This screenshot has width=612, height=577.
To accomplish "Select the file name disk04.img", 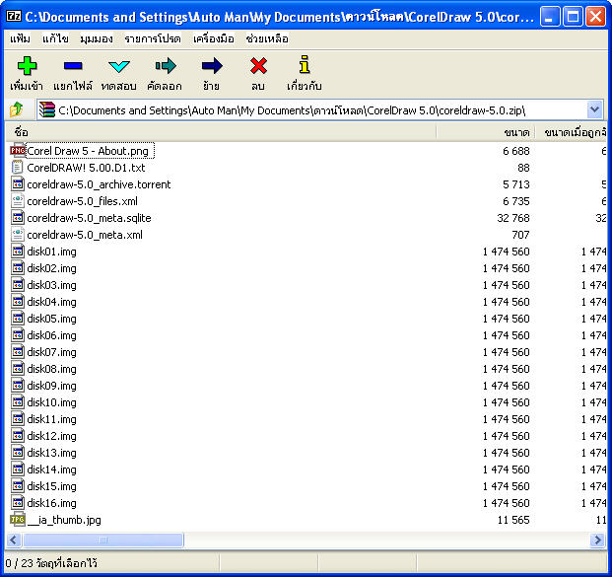I will (x=51, y=302).
